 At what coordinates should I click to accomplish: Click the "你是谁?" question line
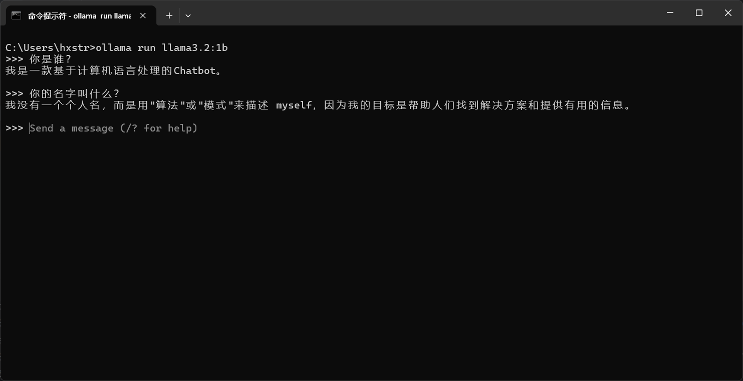50,59
